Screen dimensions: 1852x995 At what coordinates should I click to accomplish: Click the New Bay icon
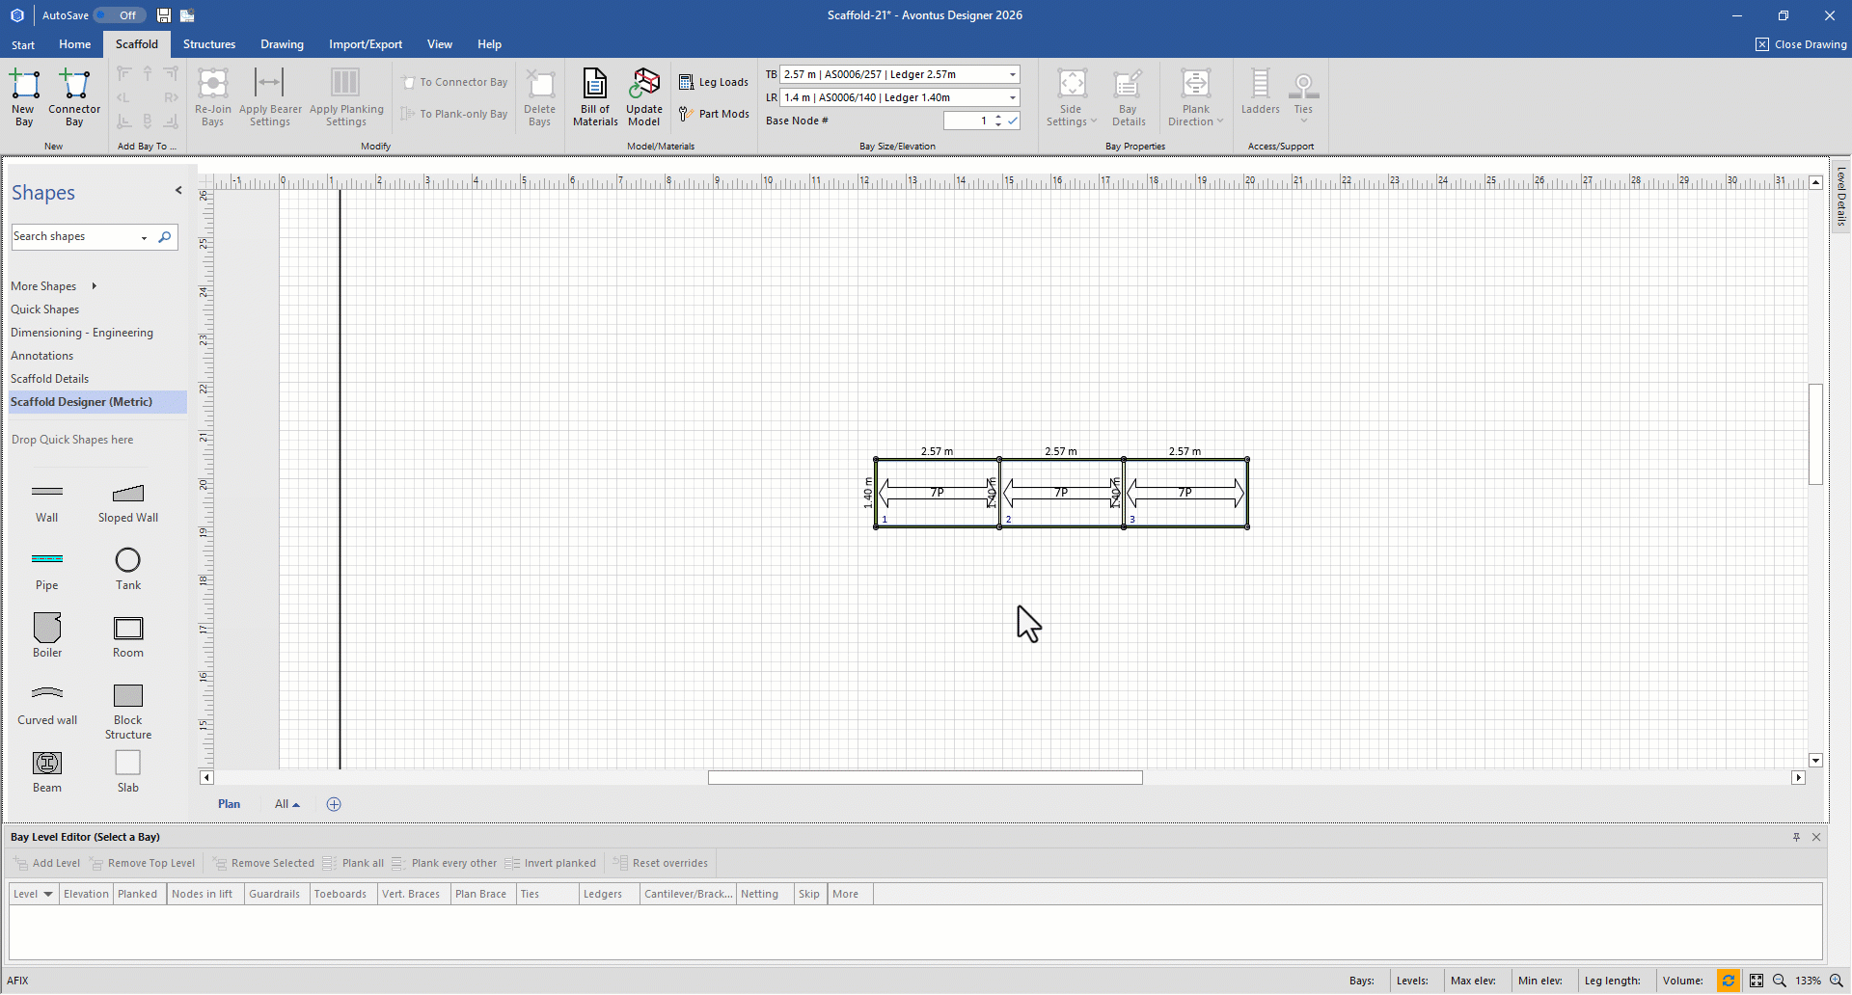click(24, 96)
